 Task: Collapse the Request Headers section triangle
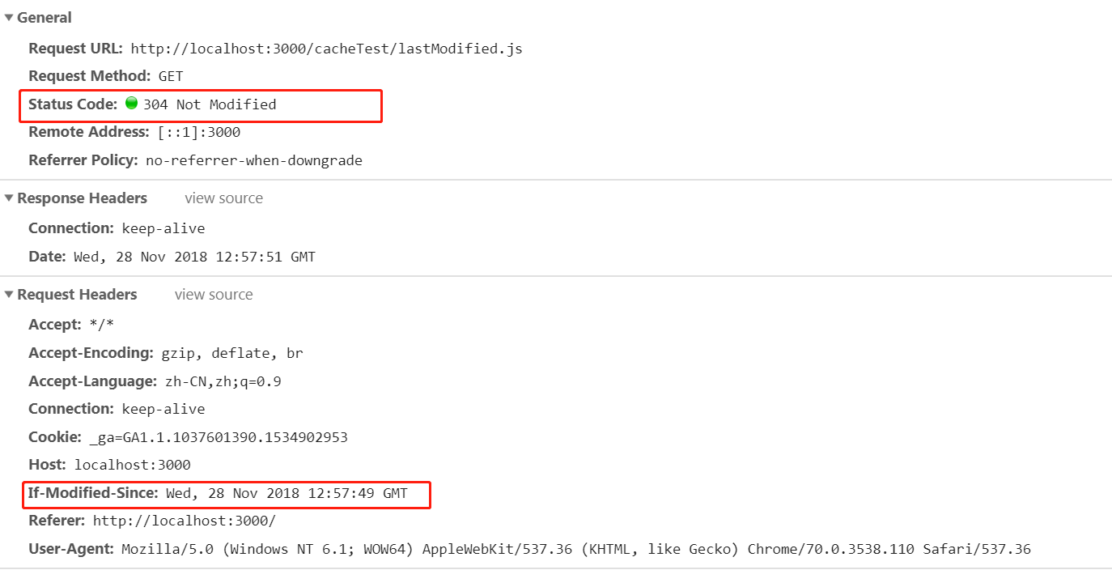click(x=9, y=295)
